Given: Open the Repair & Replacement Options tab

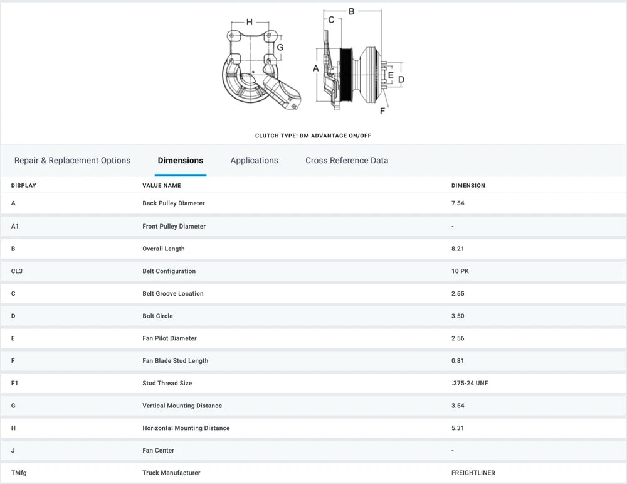Looking at the screenshot, I should 72,161.
